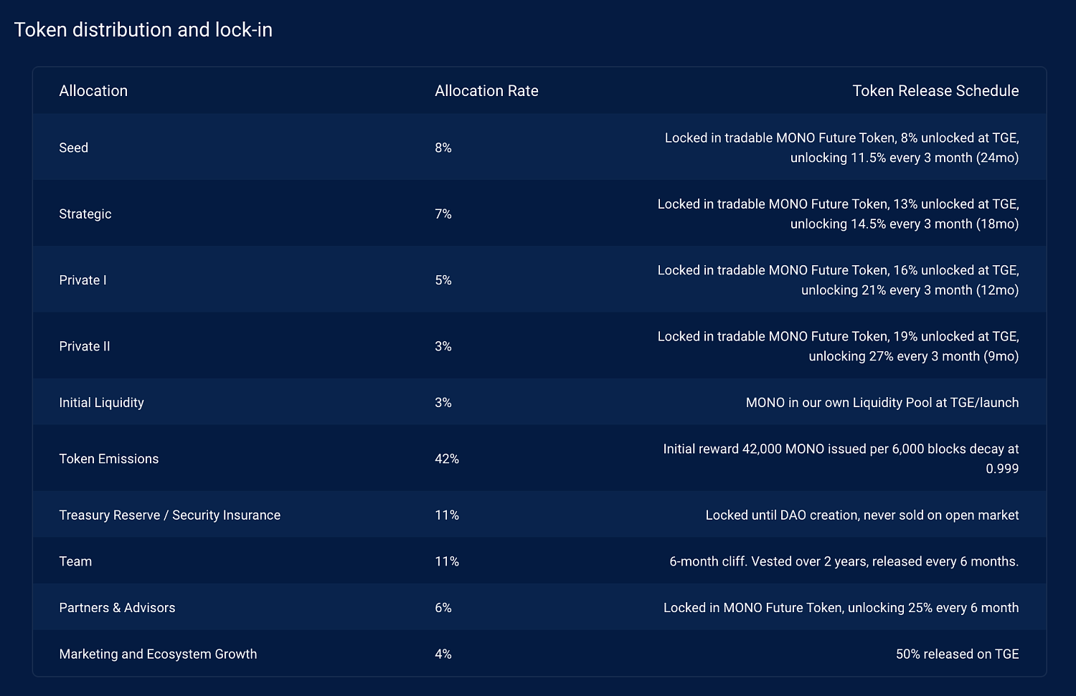The image size is (1076, 696).
Task: Click the Private II row label
Action: click(x=85, y=346)
